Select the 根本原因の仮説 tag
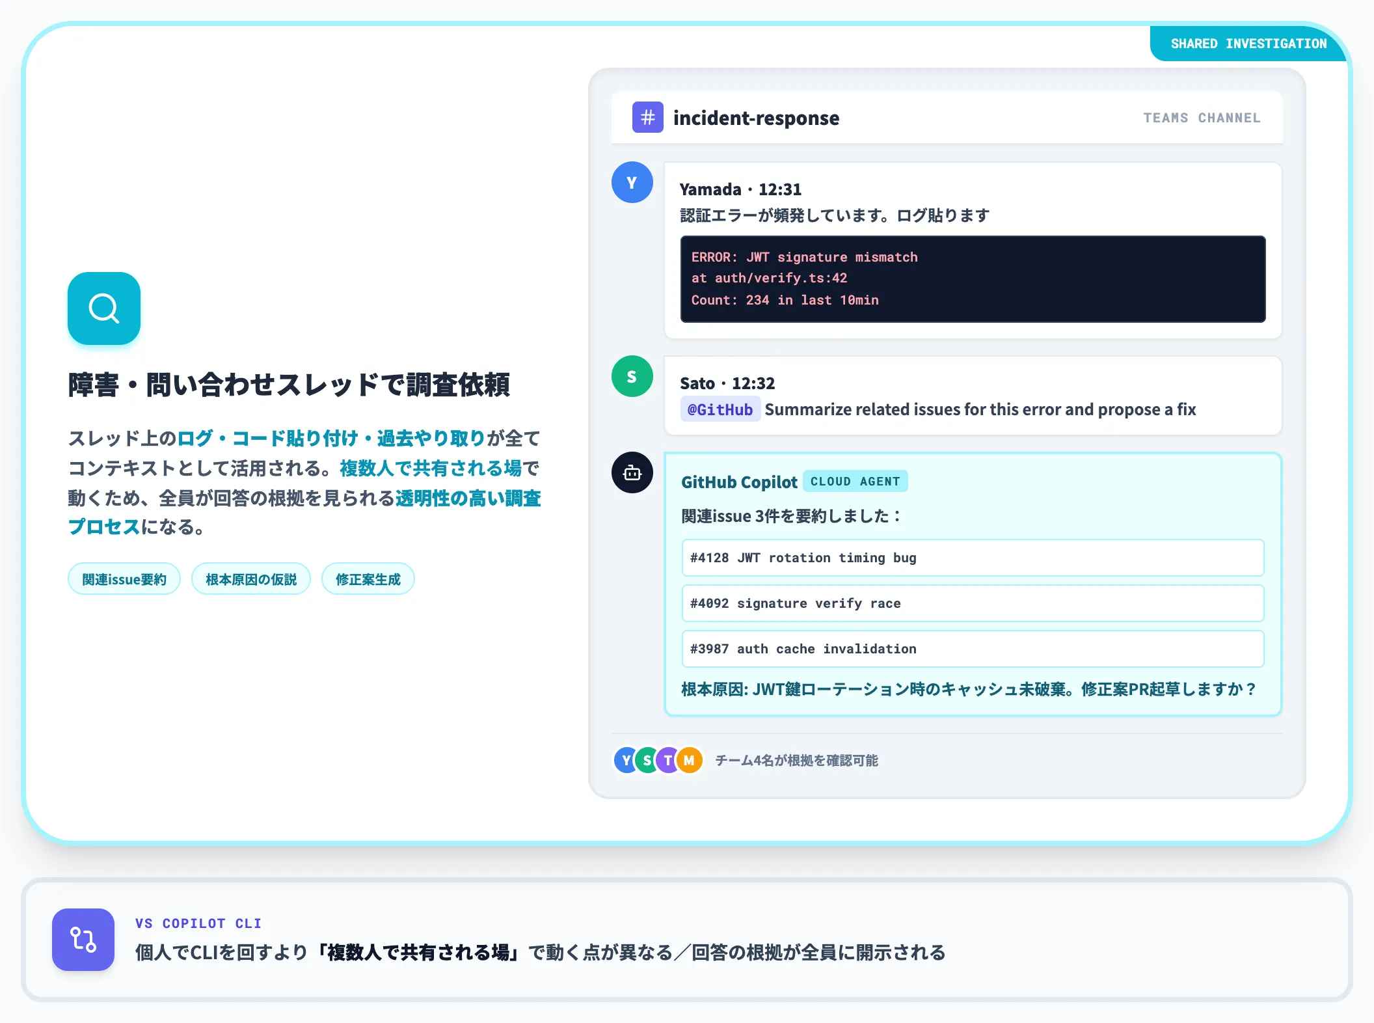 point(251,579)
